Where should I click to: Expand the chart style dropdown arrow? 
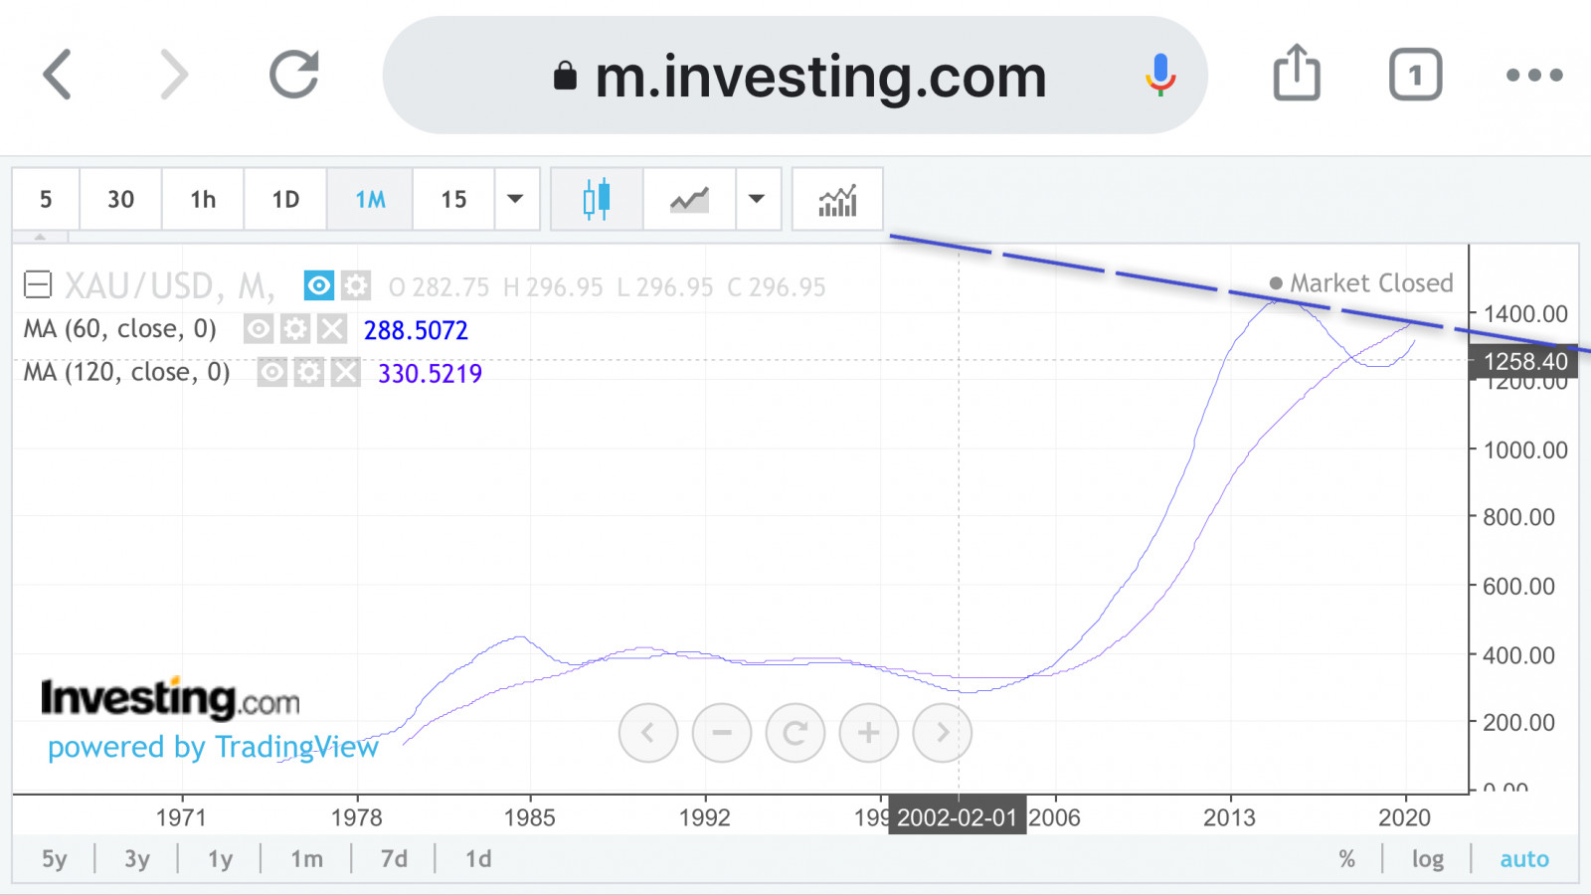tap(758, 199)
